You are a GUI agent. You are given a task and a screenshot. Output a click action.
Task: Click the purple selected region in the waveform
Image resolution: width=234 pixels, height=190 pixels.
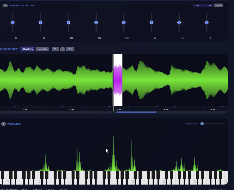point(118,80)
